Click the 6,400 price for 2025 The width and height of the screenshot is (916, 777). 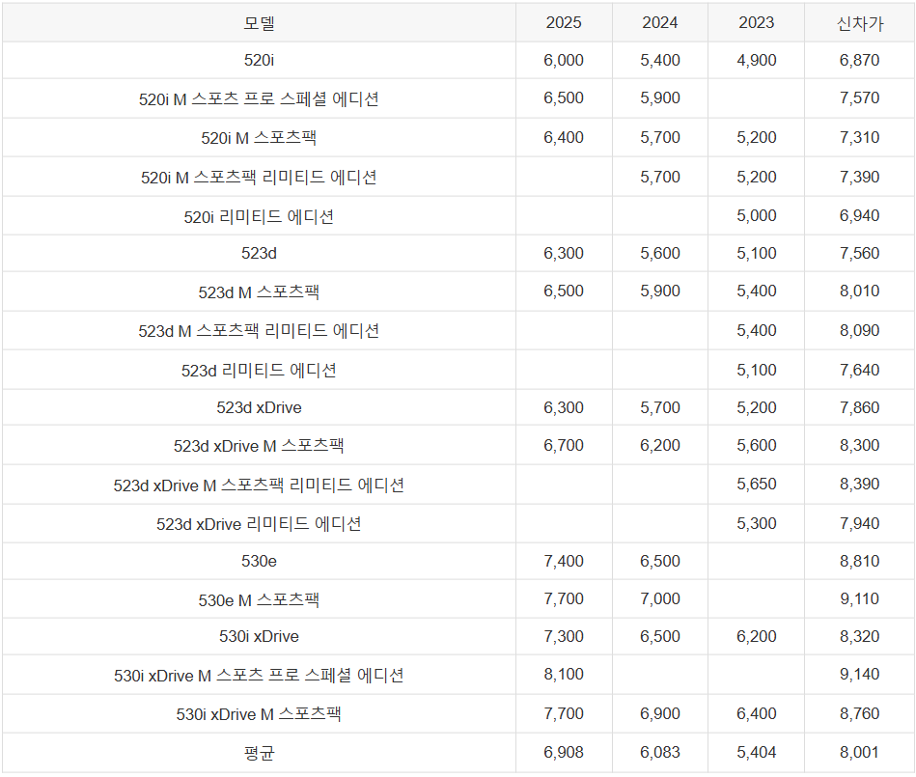(564, 137)
